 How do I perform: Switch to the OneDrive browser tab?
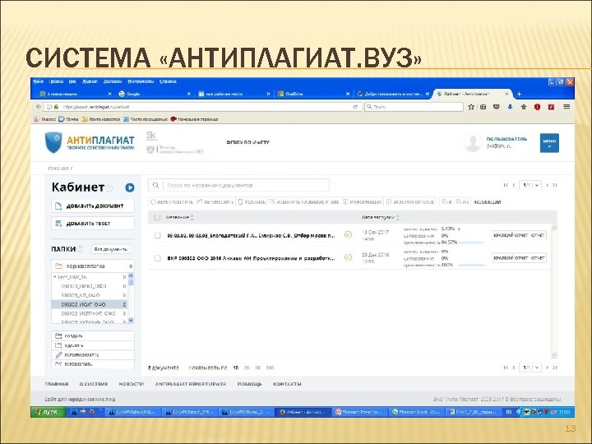point(312,94)
